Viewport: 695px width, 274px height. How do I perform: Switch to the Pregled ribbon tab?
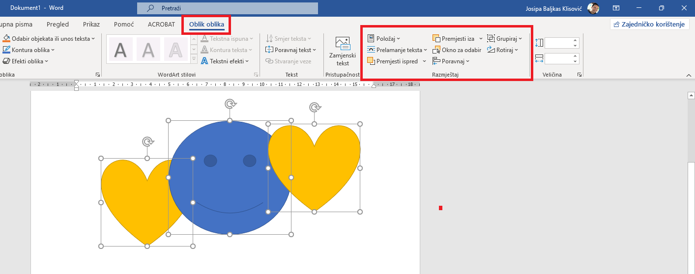58,25
